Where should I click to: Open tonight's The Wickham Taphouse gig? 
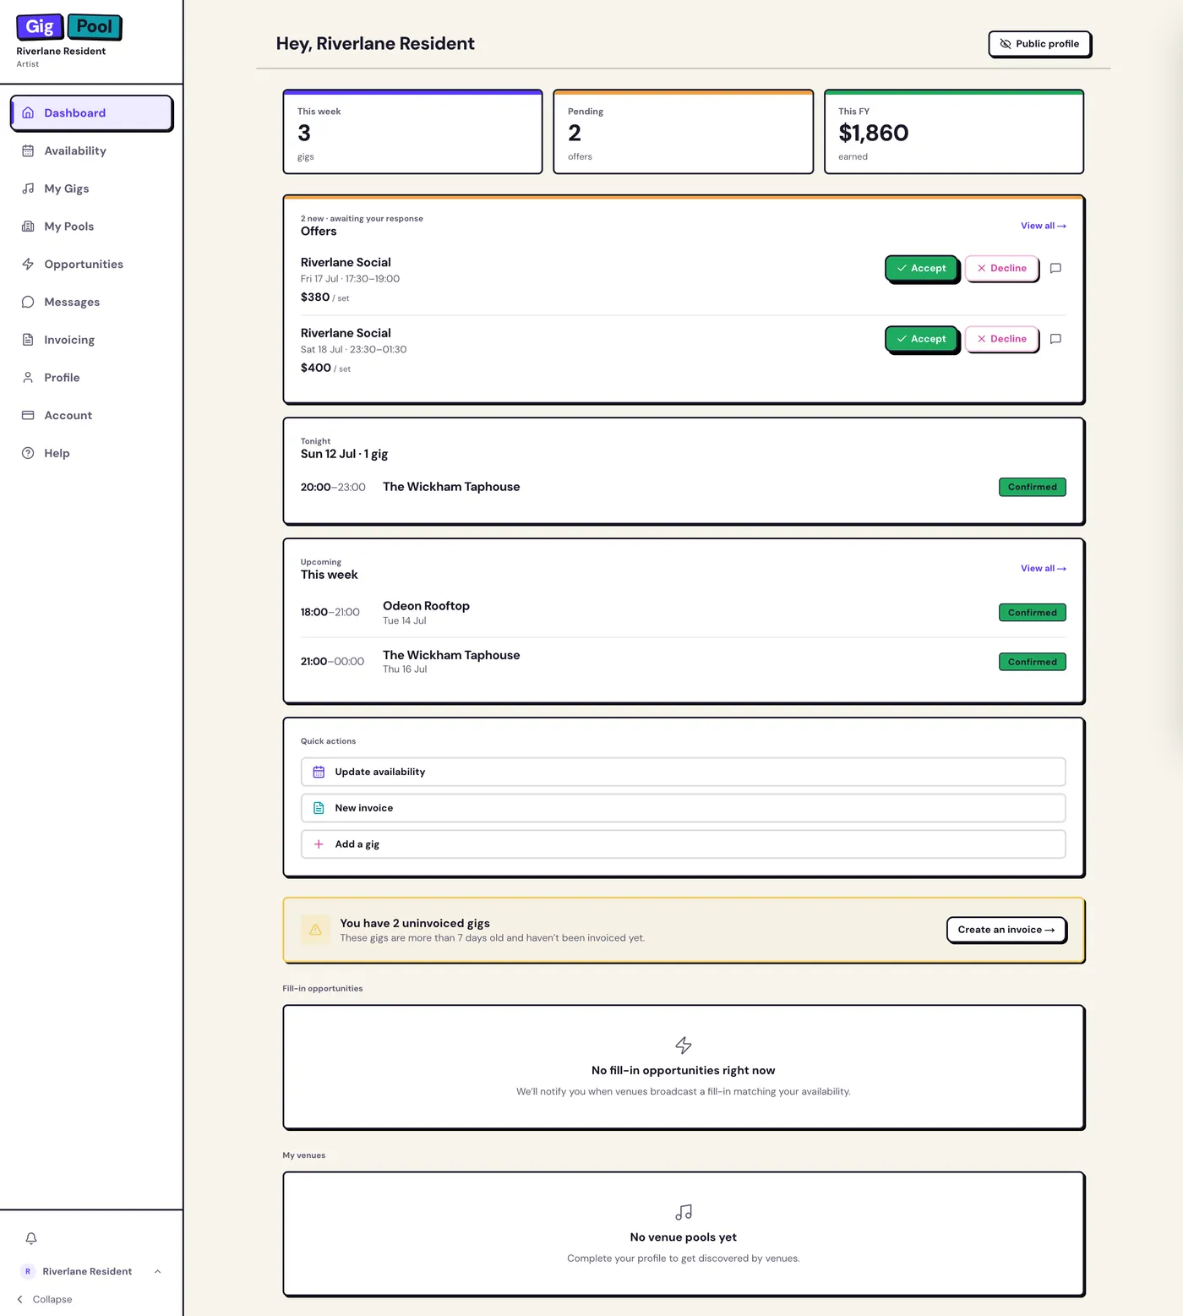pos(683,487)
